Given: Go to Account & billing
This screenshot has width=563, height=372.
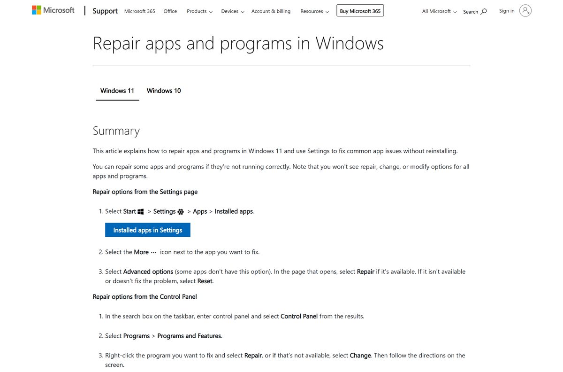Looking at the screenshot, I should (271, 11).
